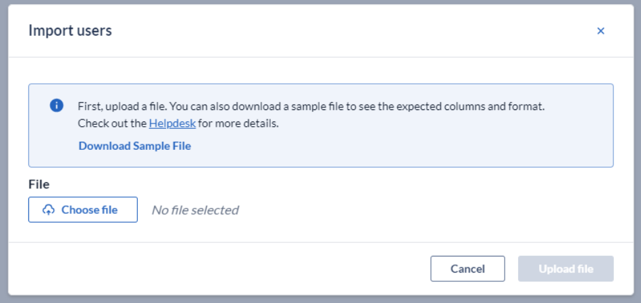
Task: Click the 'Check out the' text before Helpdesk
Action: pos(112,123)
